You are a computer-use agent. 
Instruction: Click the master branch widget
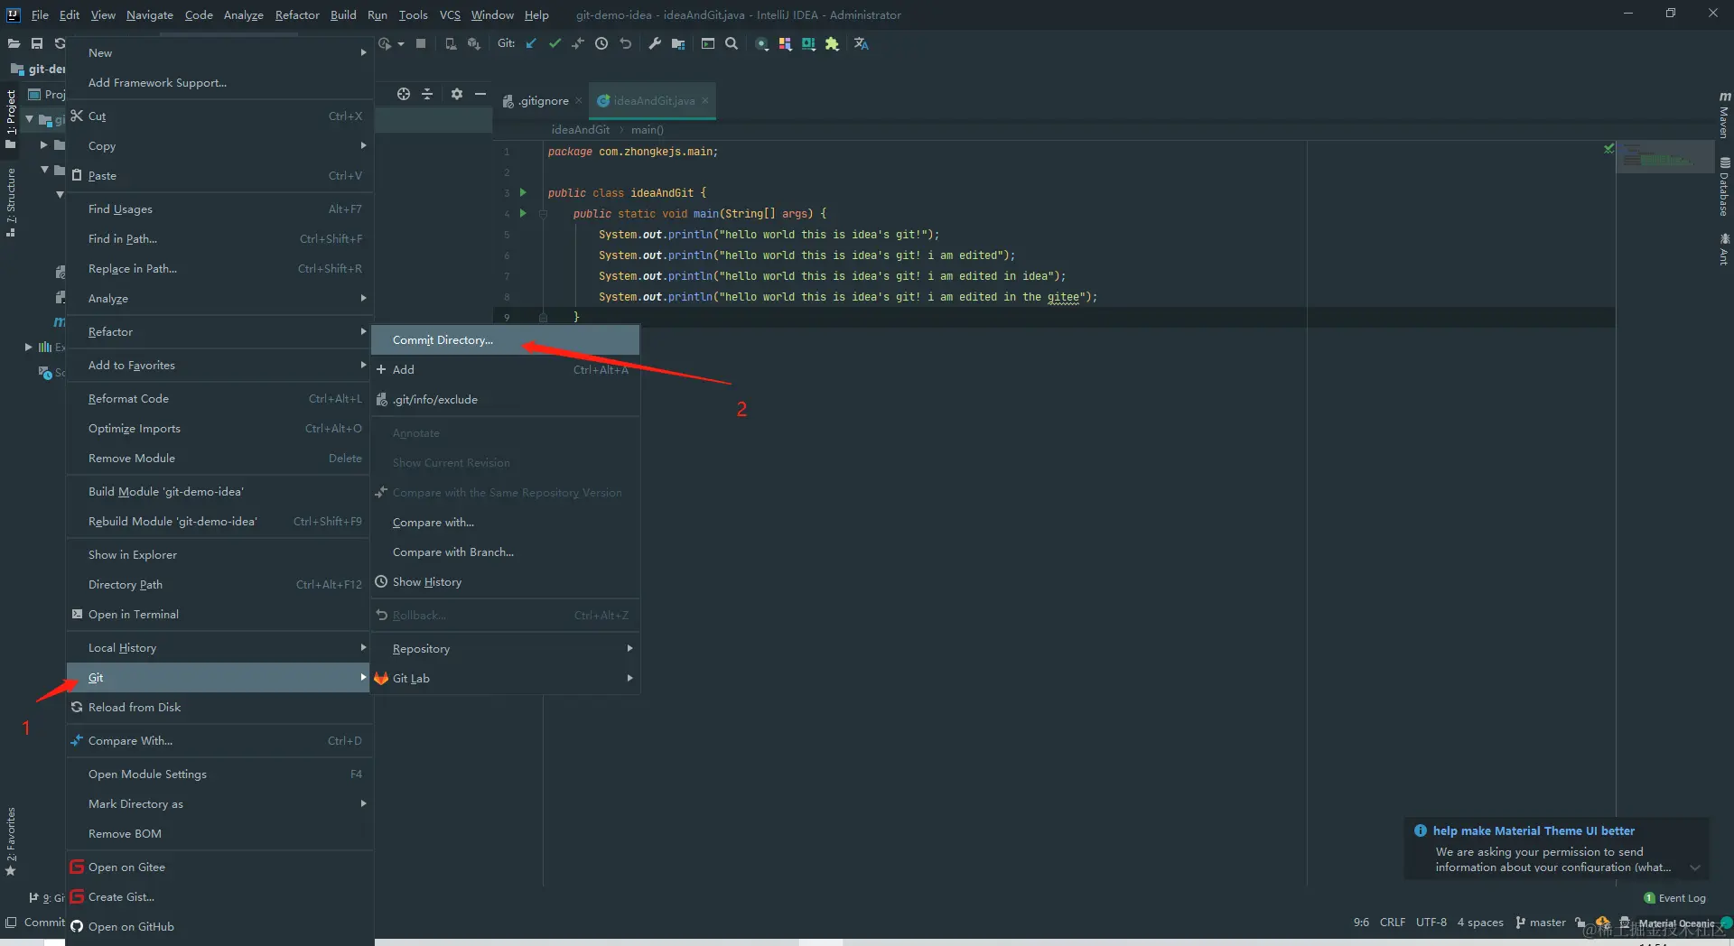[x=1541, y=923]
